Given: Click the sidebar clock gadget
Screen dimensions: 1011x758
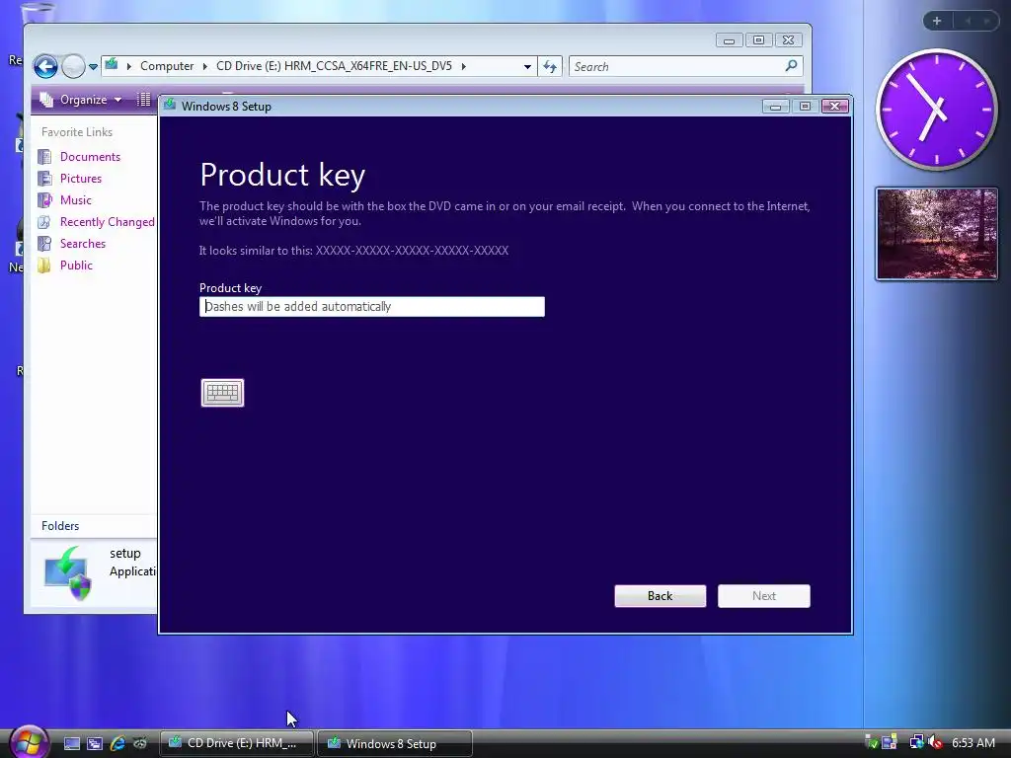Looking at the screenshot, I should 936,110.
